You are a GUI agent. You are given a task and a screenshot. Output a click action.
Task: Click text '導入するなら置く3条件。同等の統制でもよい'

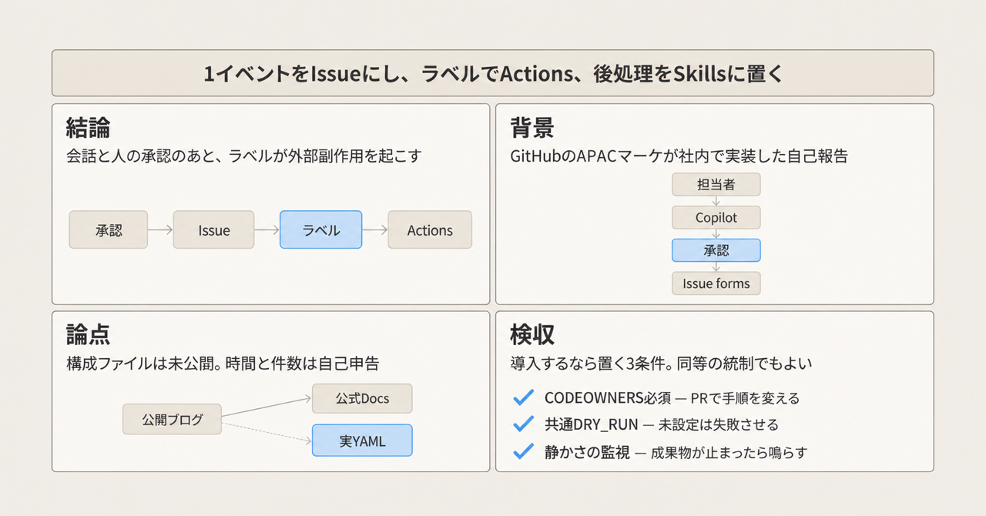click(662, 363)
